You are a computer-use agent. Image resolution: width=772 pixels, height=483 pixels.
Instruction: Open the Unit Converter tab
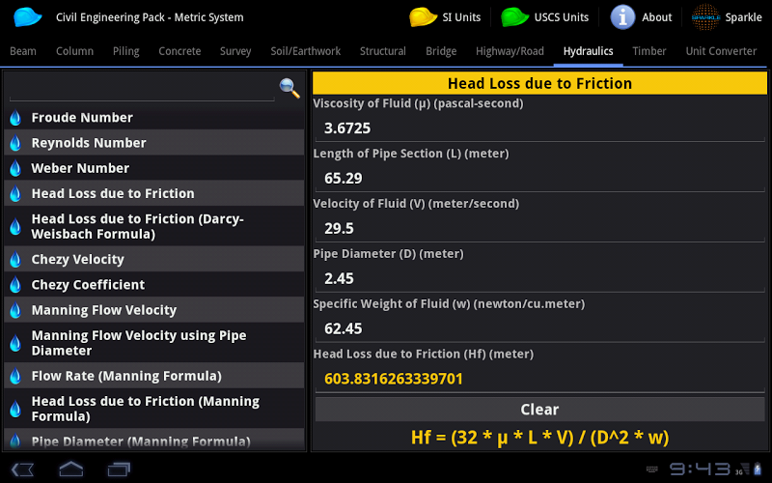pyautogui.click(x=721, y=51)
